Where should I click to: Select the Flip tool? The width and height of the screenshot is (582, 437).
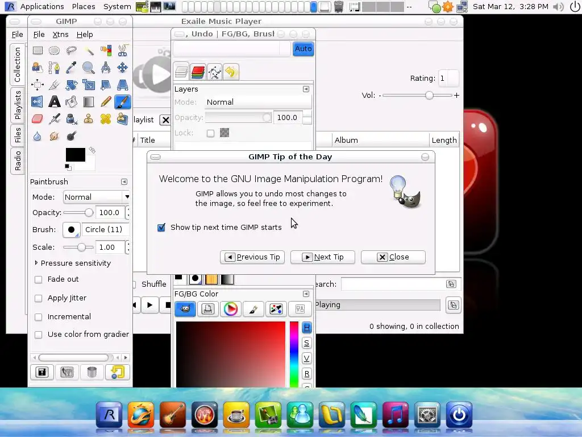[x=38, y=101]
